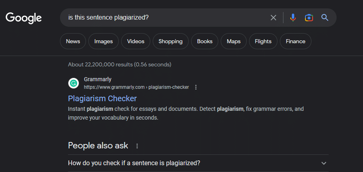Clear the search box with the X

pos(273,18)
